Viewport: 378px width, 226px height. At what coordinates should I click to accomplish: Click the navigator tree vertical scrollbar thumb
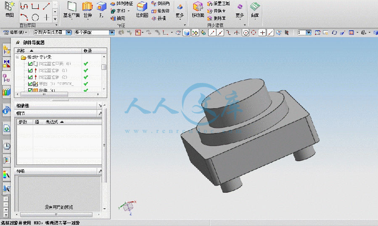(104, 67)
